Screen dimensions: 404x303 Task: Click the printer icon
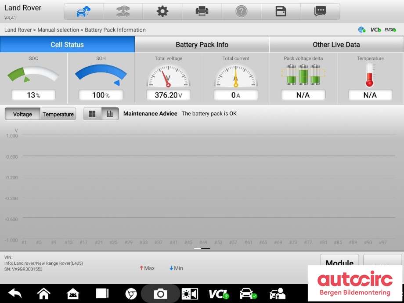(x=202, y=11)
